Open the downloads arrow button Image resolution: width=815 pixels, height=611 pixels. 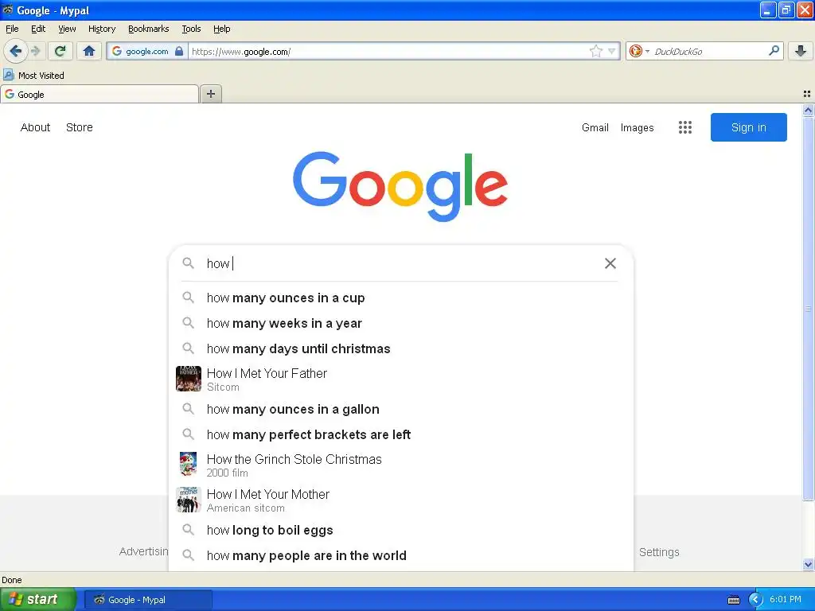coord(801,51)
